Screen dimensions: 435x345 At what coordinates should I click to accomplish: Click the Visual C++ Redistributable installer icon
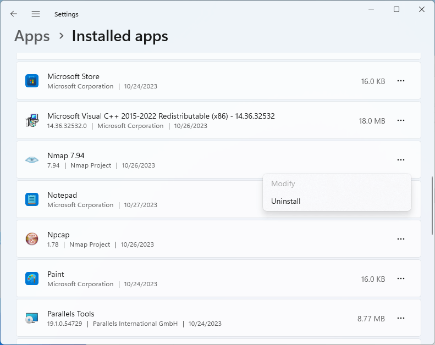(32, 120)
